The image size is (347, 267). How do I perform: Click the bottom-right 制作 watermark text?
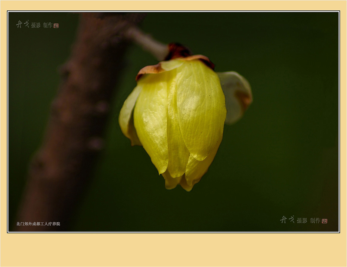click(x=315, y=221)
